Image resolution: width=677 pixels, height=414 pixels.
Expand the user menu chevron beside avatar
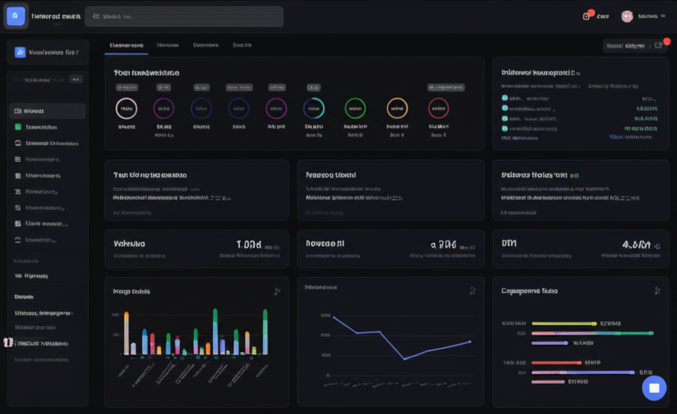pyautogui.click(x=662, y=17)
